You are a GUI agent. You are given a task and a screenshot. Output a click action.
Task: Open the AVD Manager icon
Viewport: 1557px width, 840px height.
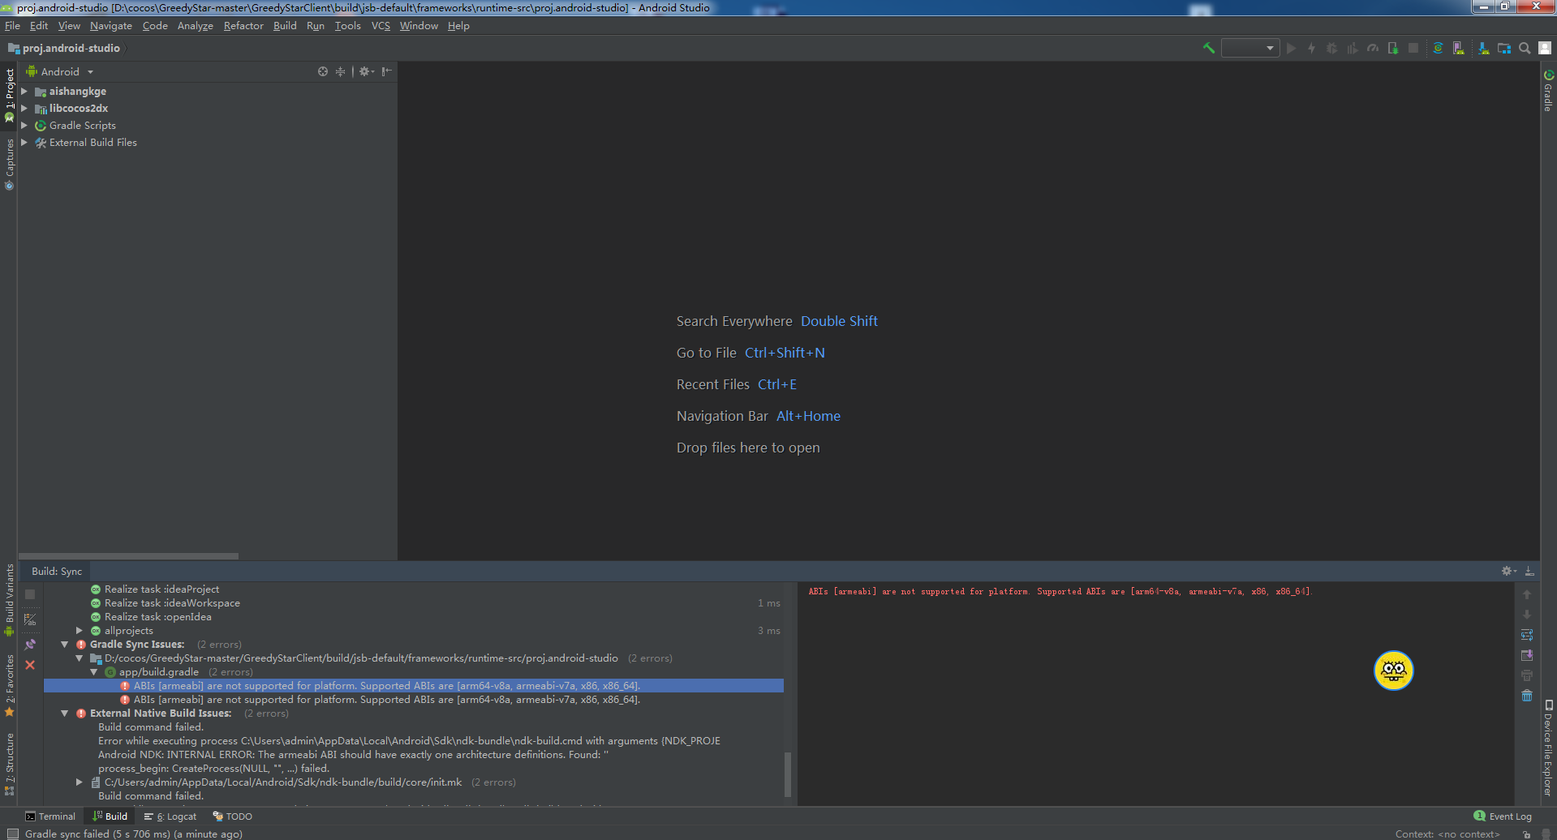[x=1459, y=49]
